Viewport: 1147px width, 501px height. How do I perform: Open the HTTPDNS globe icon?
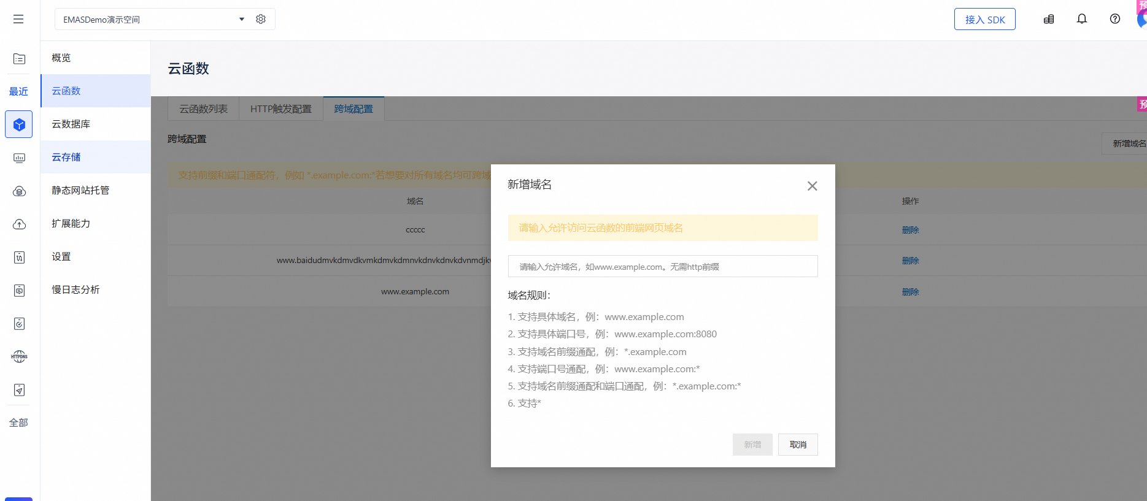coord(19,357)
